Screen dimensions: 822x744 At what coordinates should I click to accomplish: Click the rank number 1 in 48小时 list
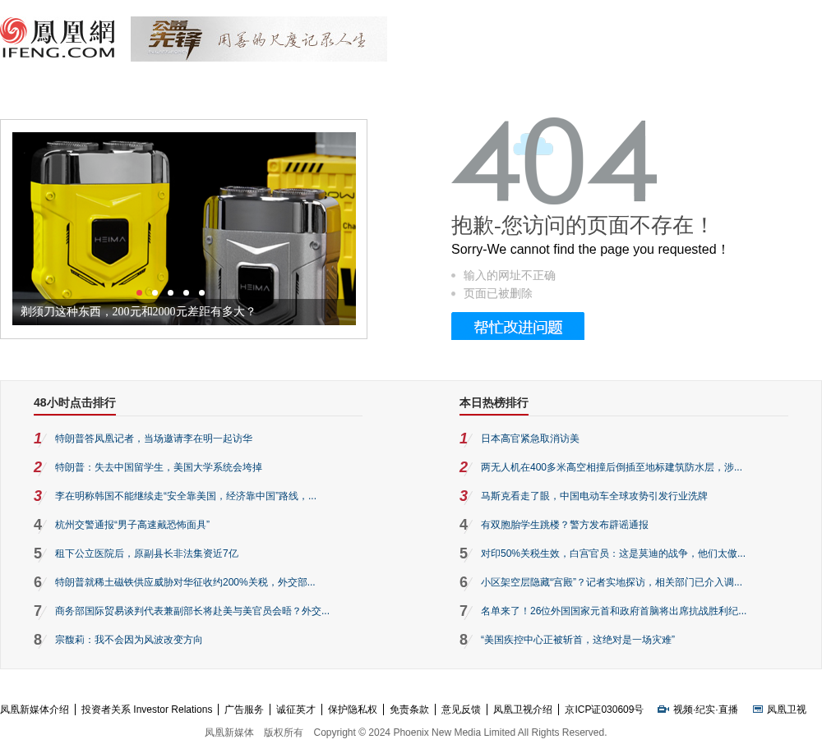coord(38,439)
